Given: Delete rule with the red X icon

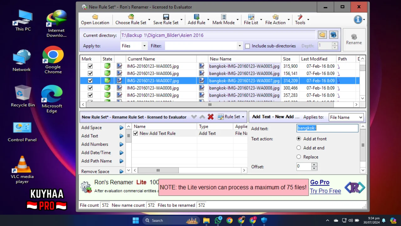Looking at the screenshot, I should point(211,117).
